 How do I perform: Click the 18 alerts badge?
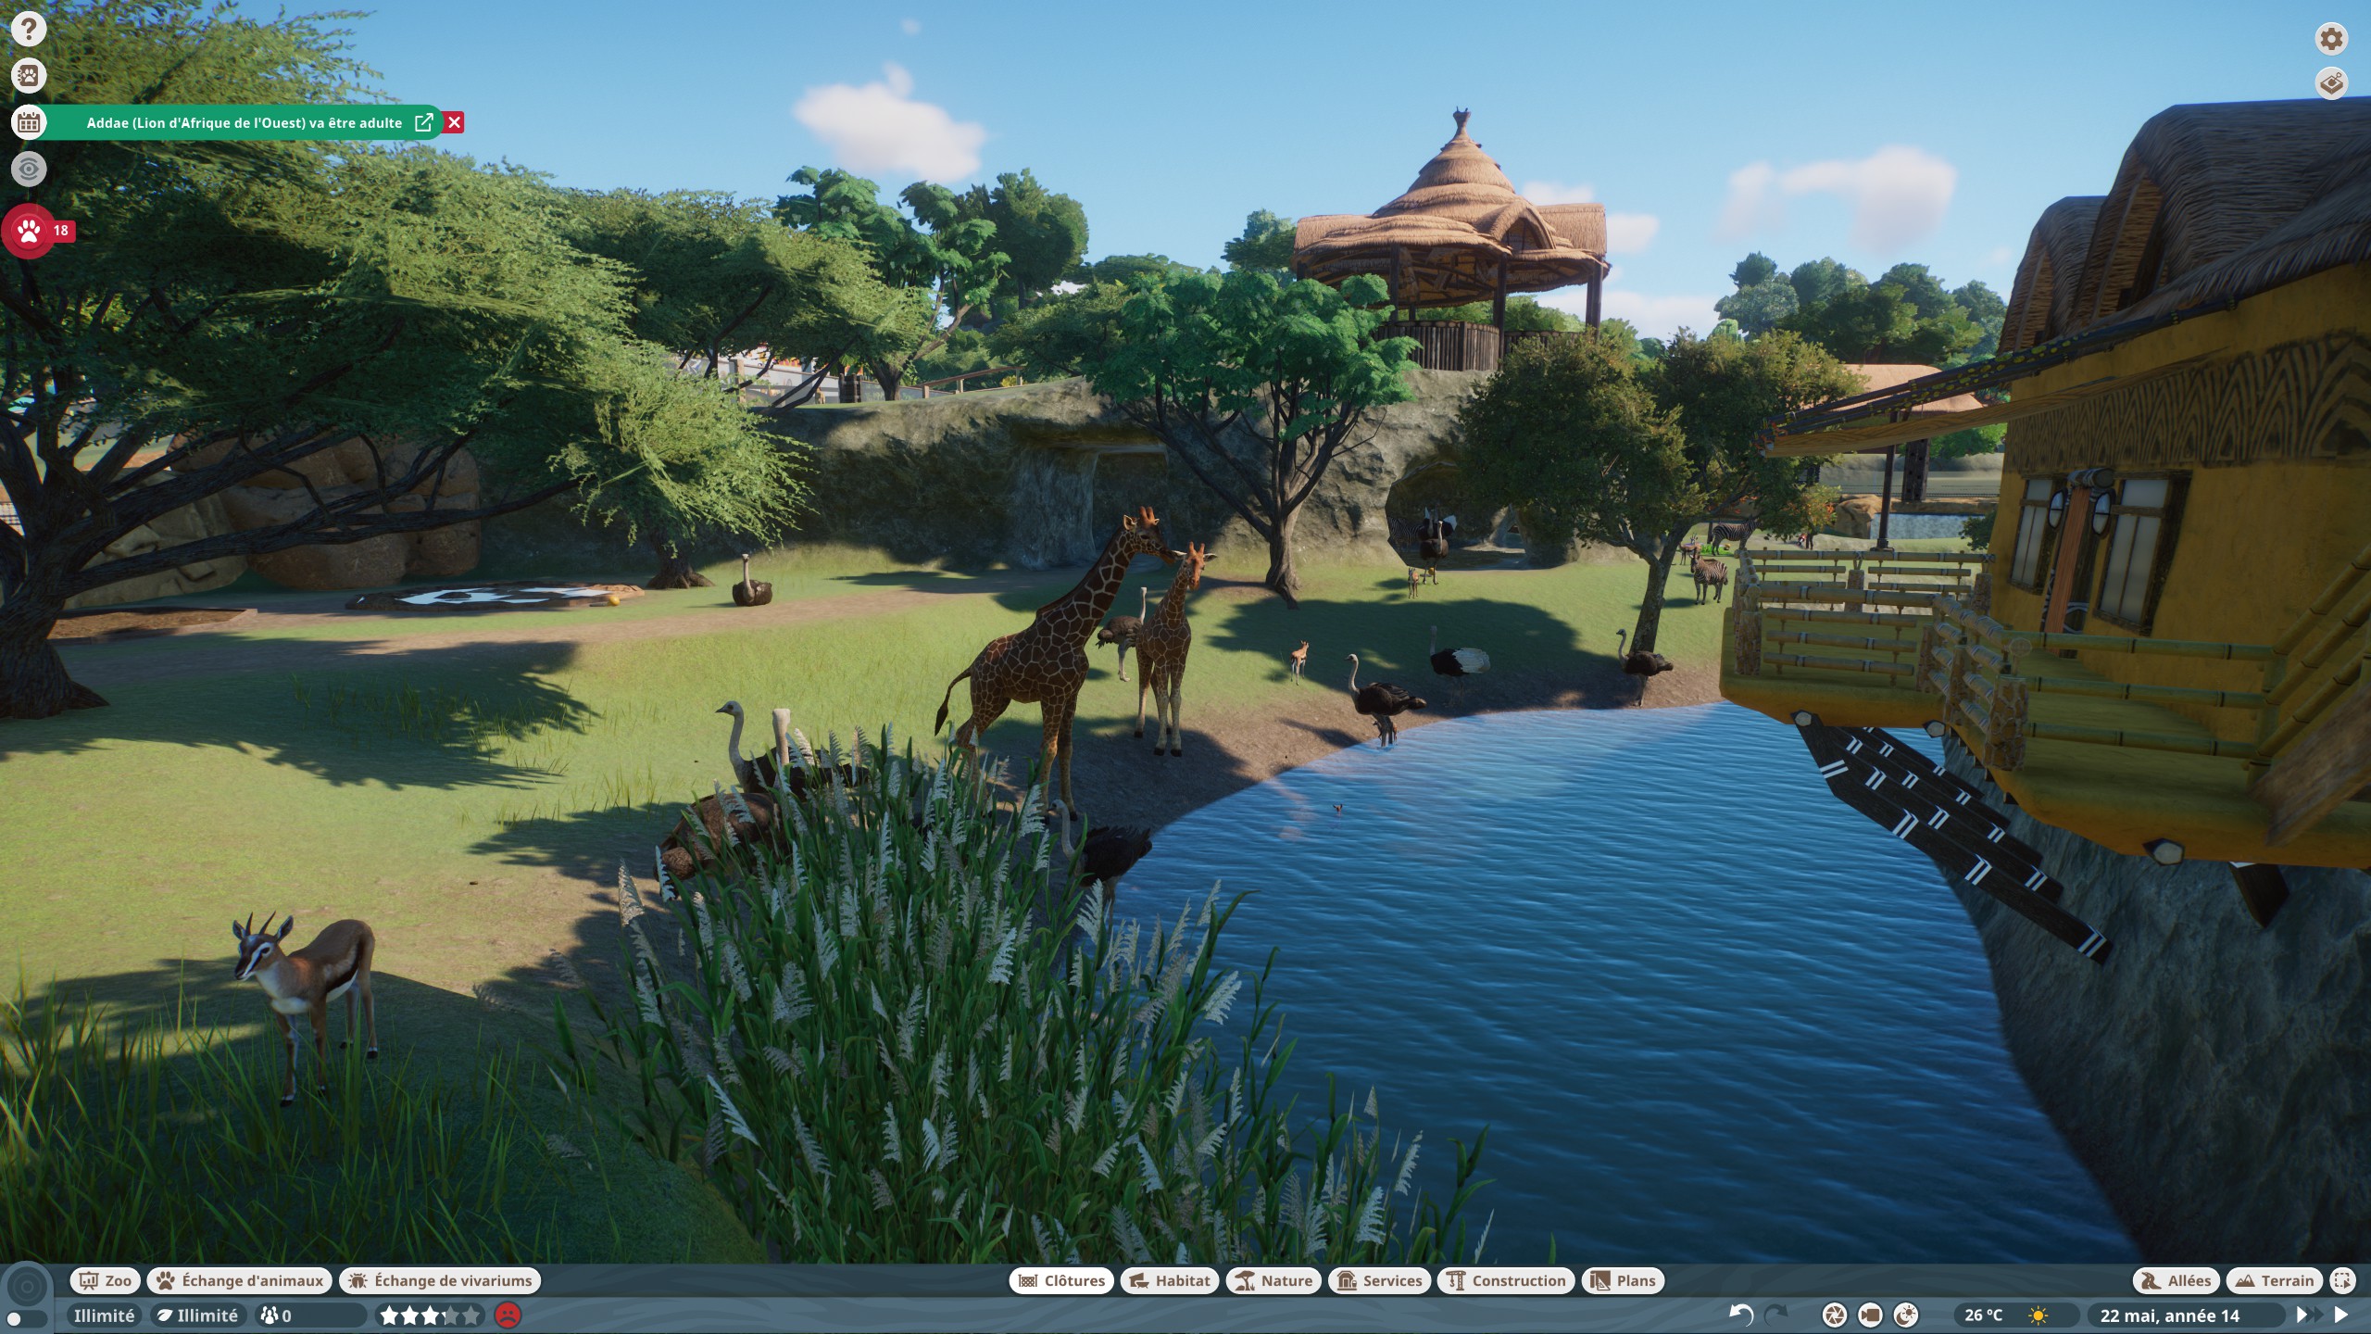pyautogui.click(x=61, y=231)
